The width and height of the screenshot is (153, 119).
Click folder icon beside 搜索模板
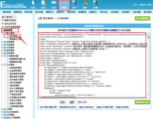[5, 50]
